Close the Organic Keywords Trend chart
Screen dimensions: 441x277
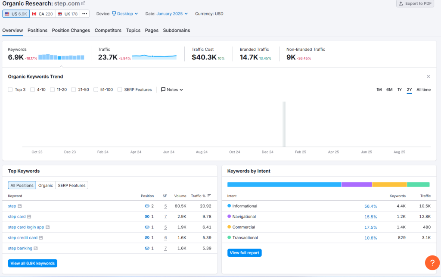pyautogui.click(x=428, y=77)
